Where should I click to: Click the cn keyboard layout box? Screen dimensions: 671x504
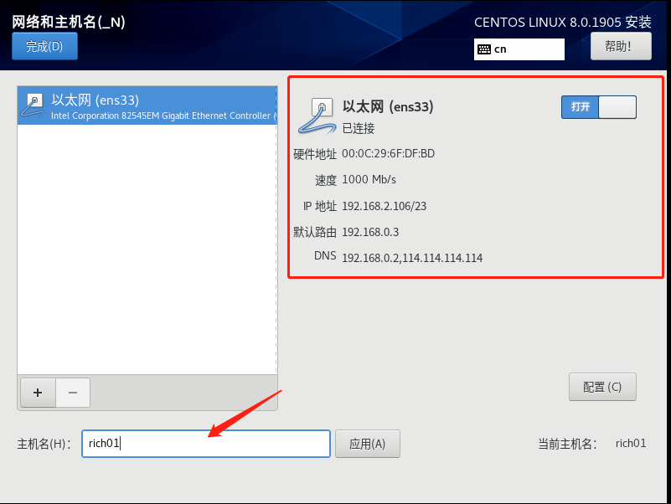click(x=519, y=49)
